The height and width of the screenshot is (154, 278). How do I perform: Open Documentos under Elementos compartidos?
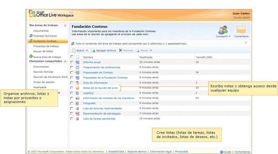pos(41,67)
